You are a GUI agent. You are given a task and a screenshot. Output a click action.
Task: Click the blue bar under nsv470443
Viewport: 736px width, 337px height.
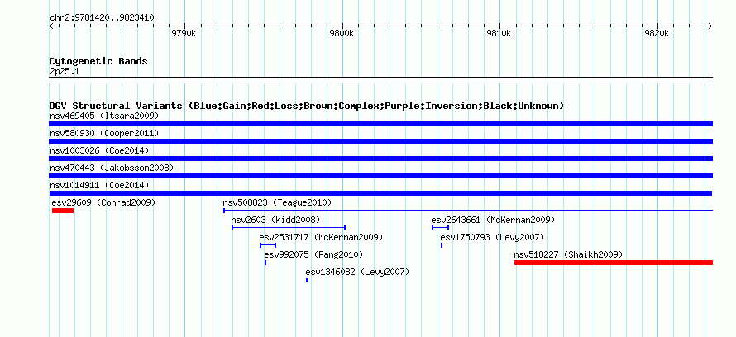click(380, 176)
